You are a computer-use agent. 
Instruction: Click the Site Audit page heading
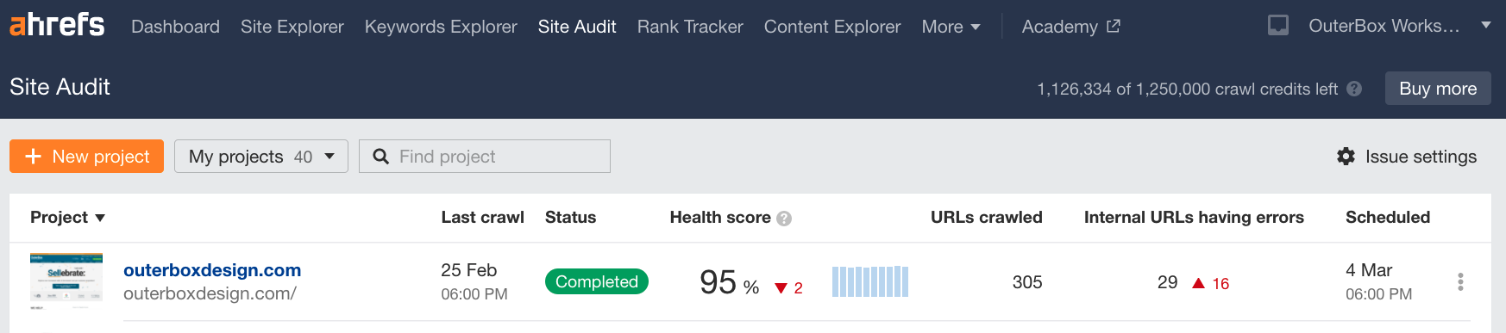60,87
